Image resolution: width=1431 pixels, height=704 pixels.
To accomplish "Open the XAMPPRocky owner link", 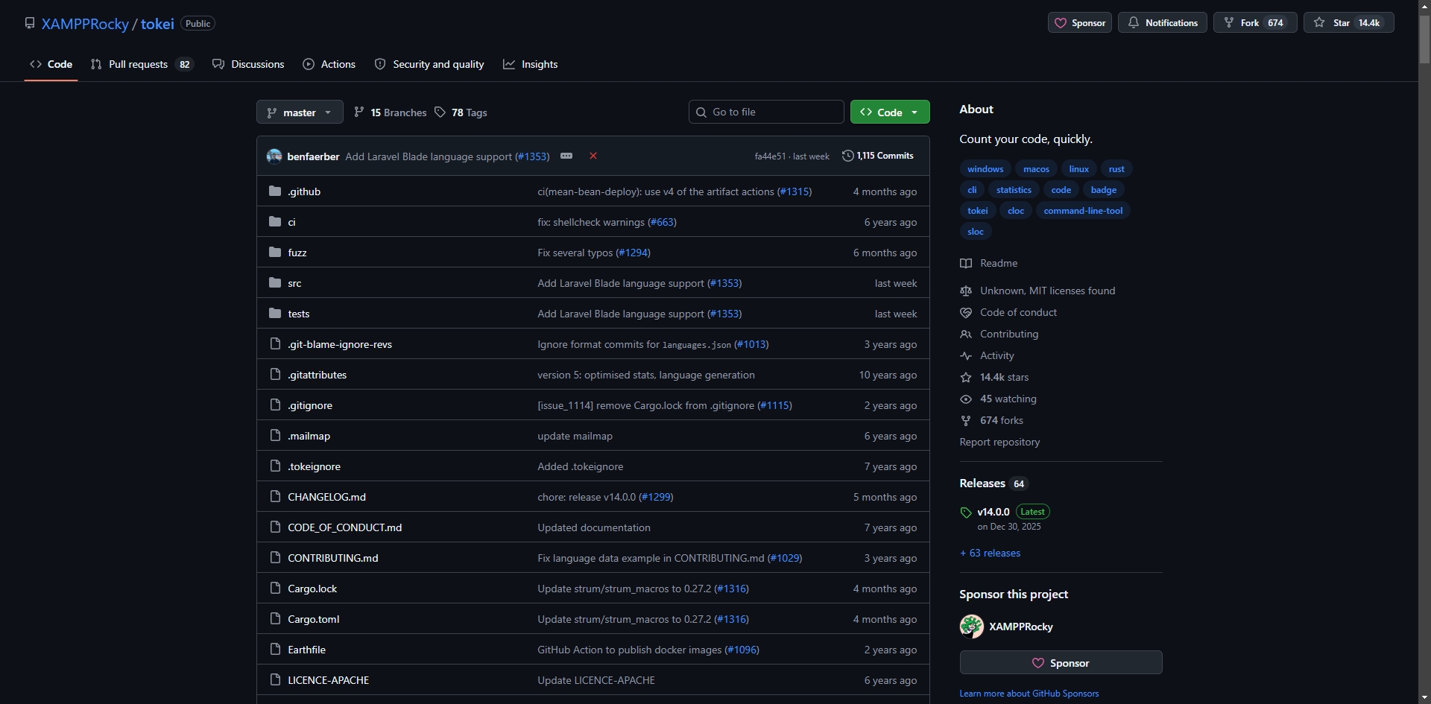I will (x=85, y=24).
